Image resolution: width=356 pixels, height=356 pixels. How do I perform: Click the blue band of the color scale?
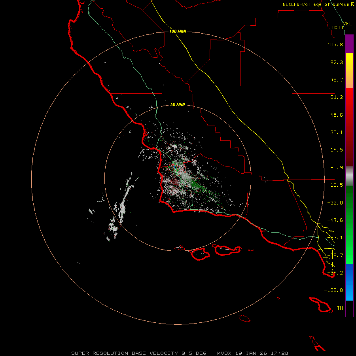(349, 282)
